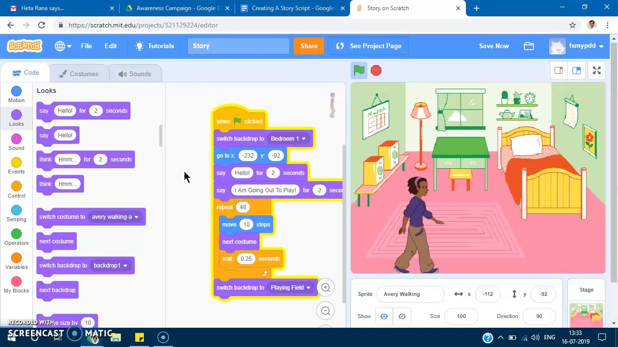The height and width of the screenshot is (347, 618).
Task: Click the red stop button
Action: coord(376,70)
